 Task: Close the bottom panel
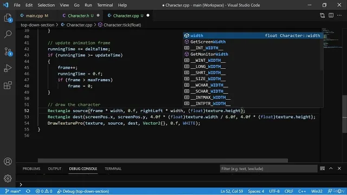pyautogui.click(x=339, y=168)
